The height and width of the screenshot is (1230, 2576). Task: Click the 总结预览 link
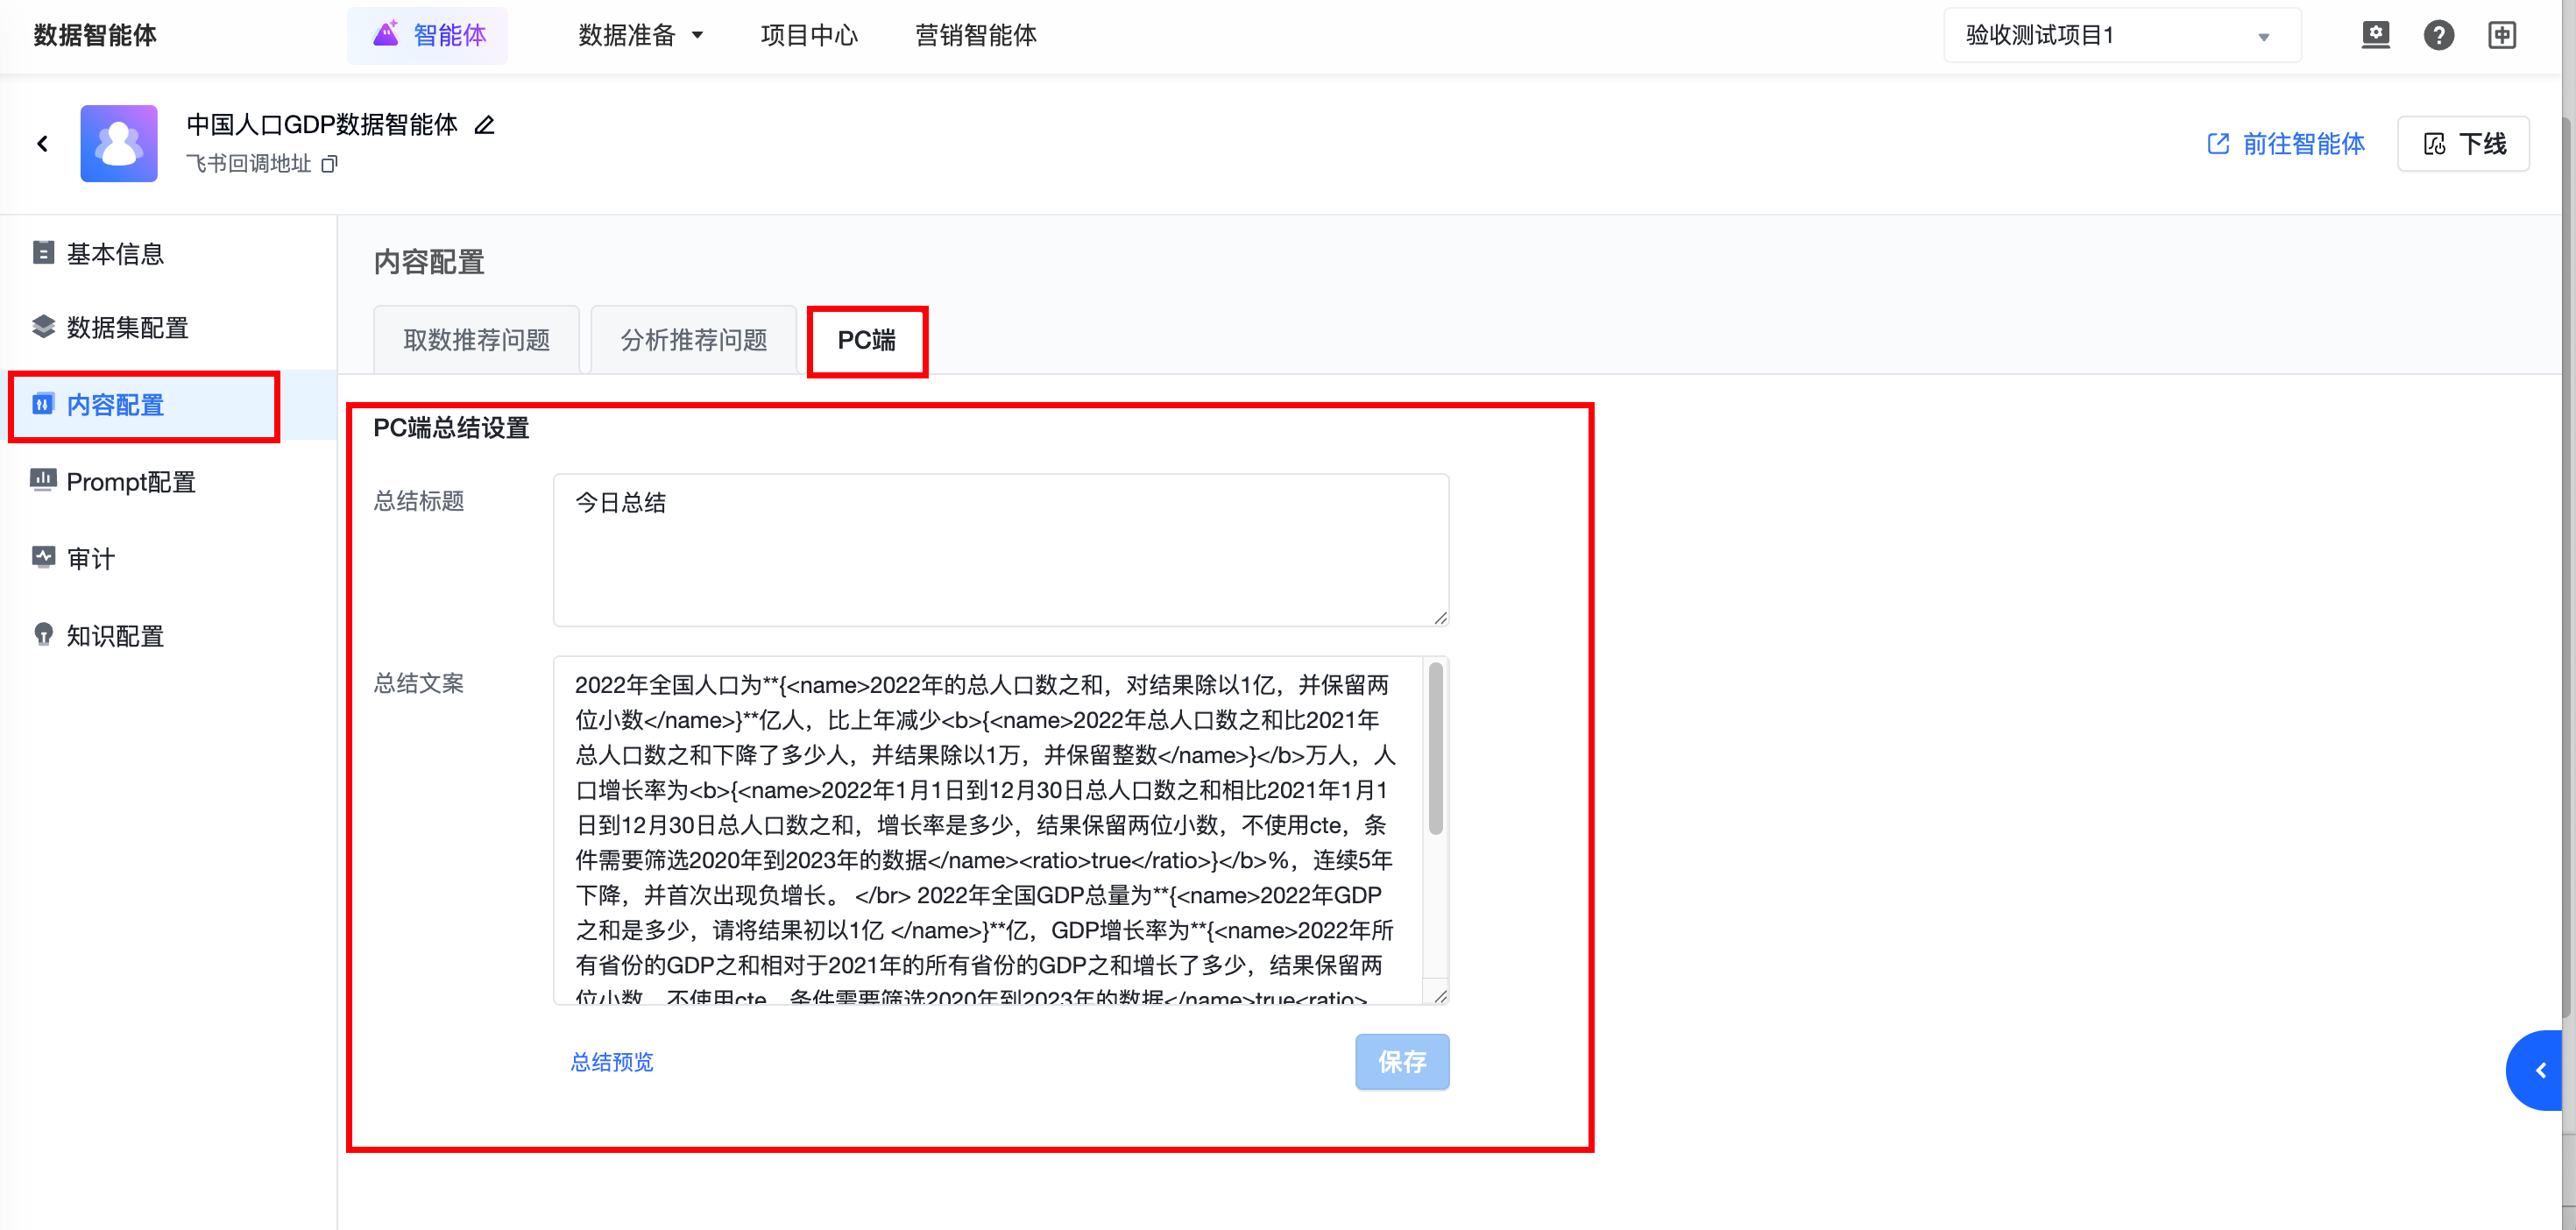611,1062
